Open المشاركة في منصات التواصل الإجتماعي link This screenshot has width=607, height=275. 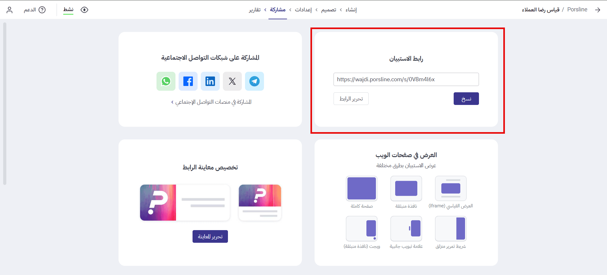pyautogui.click(x=211, y=102)
